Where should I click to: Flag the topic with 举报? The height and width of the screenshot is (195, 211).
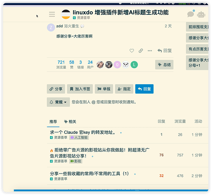pos(104,89)
